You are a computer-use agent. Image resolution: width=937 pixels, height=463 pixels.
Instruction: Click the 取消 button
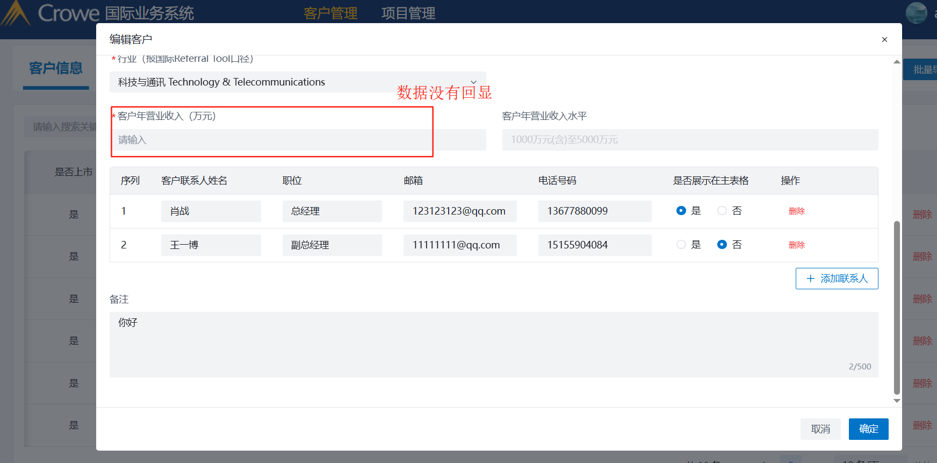820,429
